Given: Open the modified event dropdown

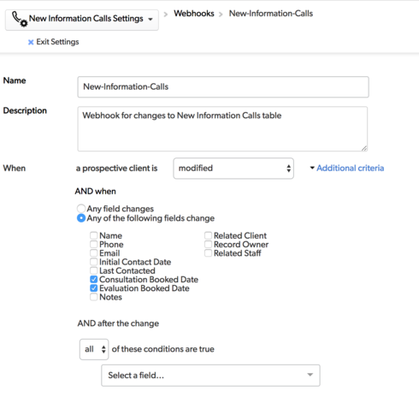Looking at the screenshot, I should pos(233,169).
